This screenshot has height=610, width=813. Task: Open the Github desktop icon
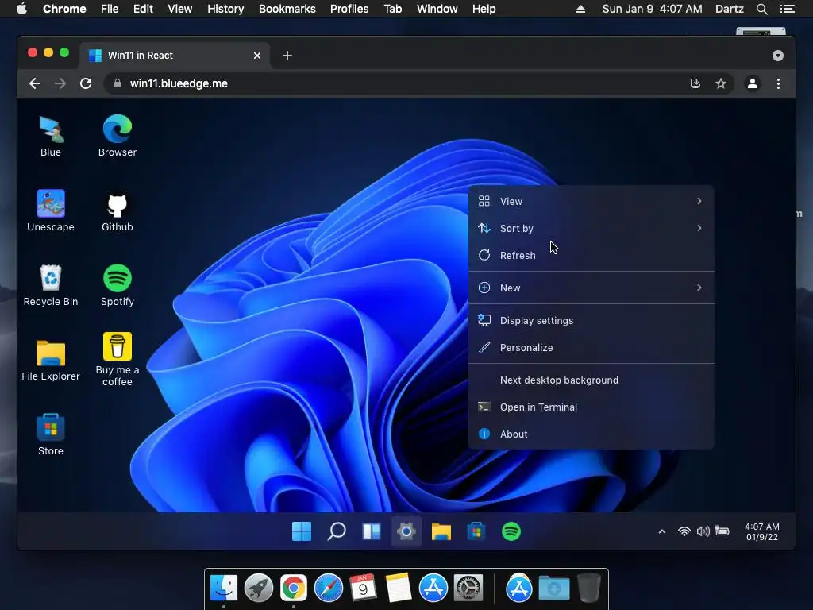tap(118, 210)
